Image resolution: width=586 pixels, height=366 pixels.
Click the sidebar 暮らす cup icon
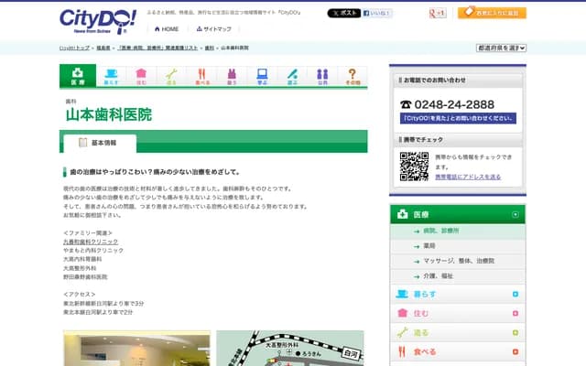click(x=402, y=294)
